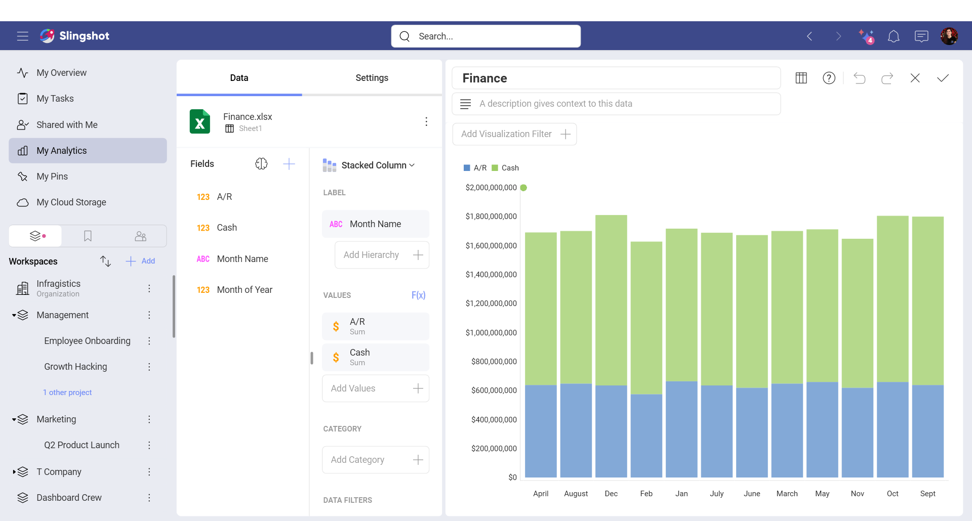Open Q2 Product Launch options menu
Screen dimensions: 972x521
pos(149,445)
